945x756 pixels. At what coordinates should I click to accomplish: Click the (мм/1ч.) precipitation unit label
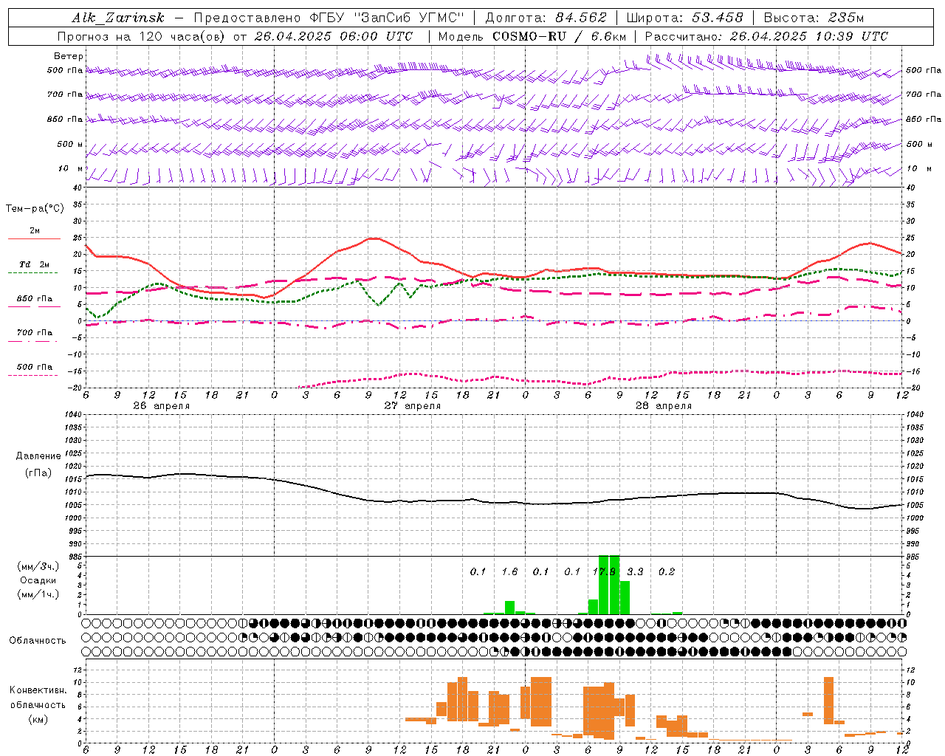pos(38,594)
